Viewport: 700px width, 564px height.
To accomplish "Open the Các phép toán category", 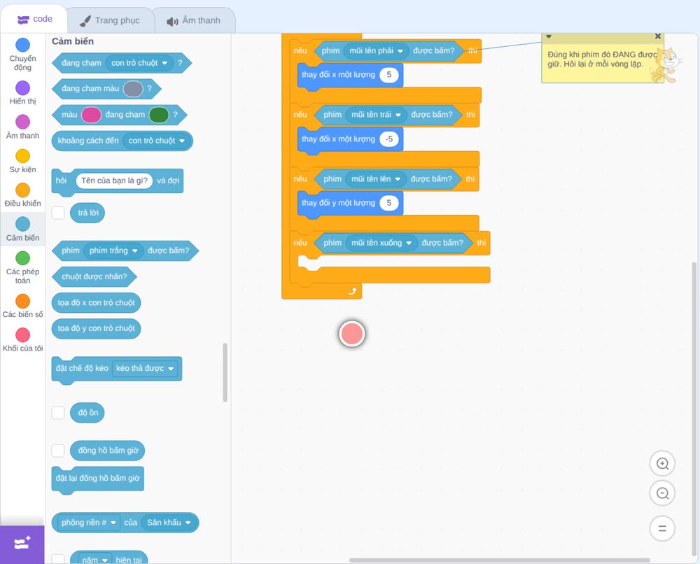I will point(22,267).
